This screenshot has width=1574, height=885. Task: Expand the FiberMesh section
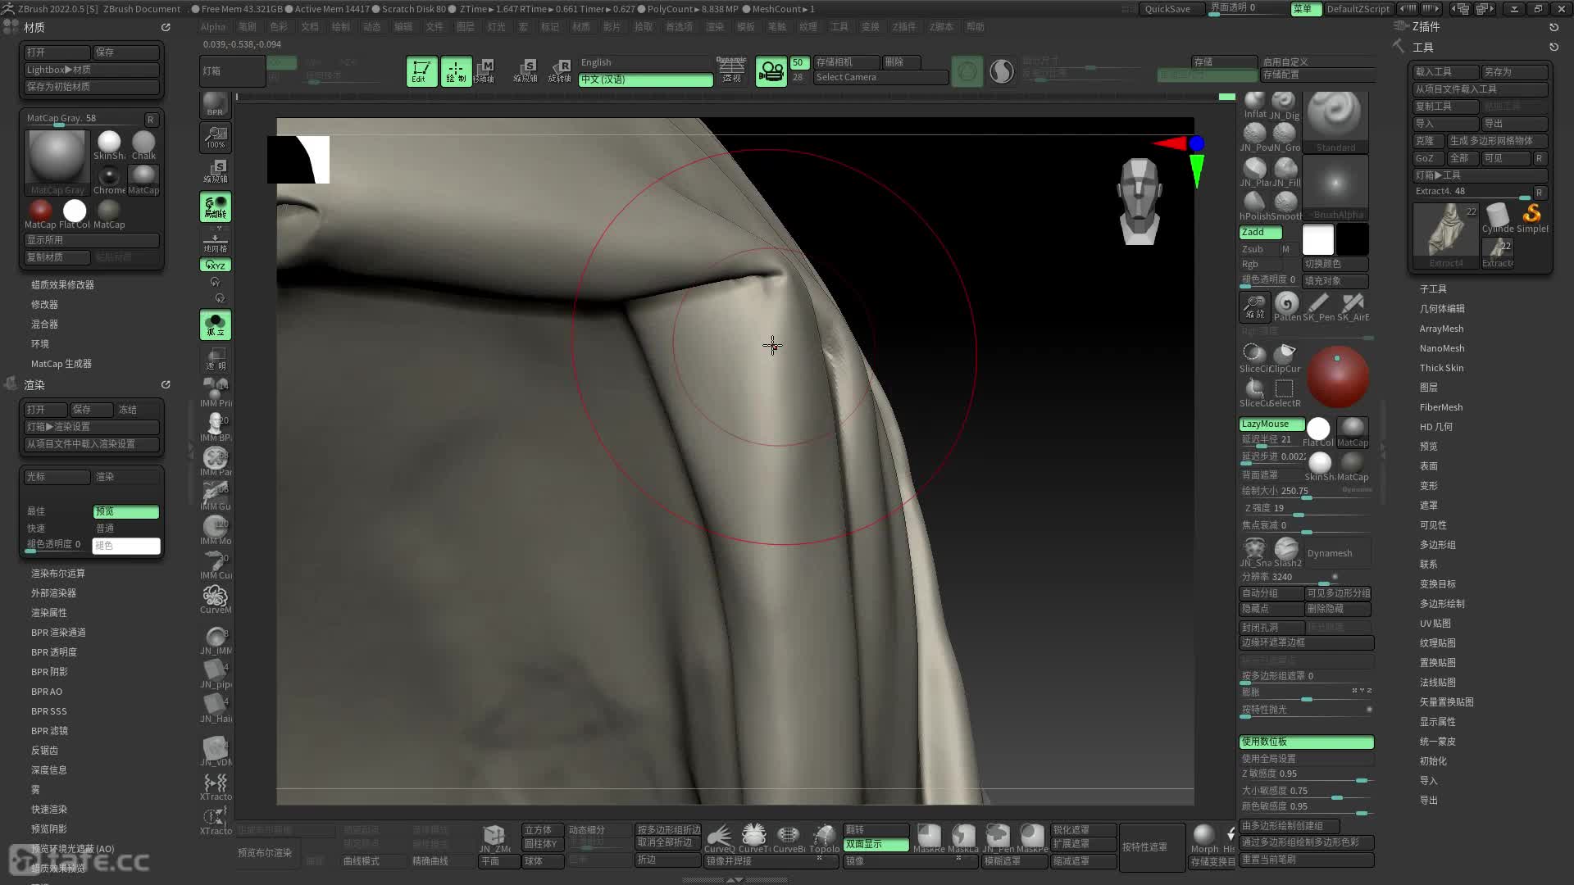coord(1441,407)
